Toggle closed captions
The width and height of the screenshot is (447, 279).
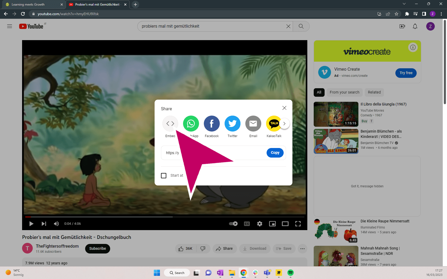tap(247, 224)
